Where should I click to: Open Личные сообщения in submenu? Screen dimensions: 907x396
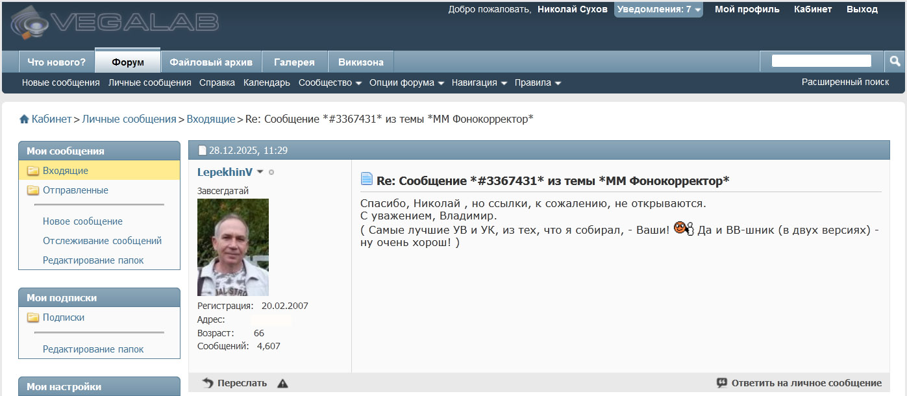click(x=150, y=82)
